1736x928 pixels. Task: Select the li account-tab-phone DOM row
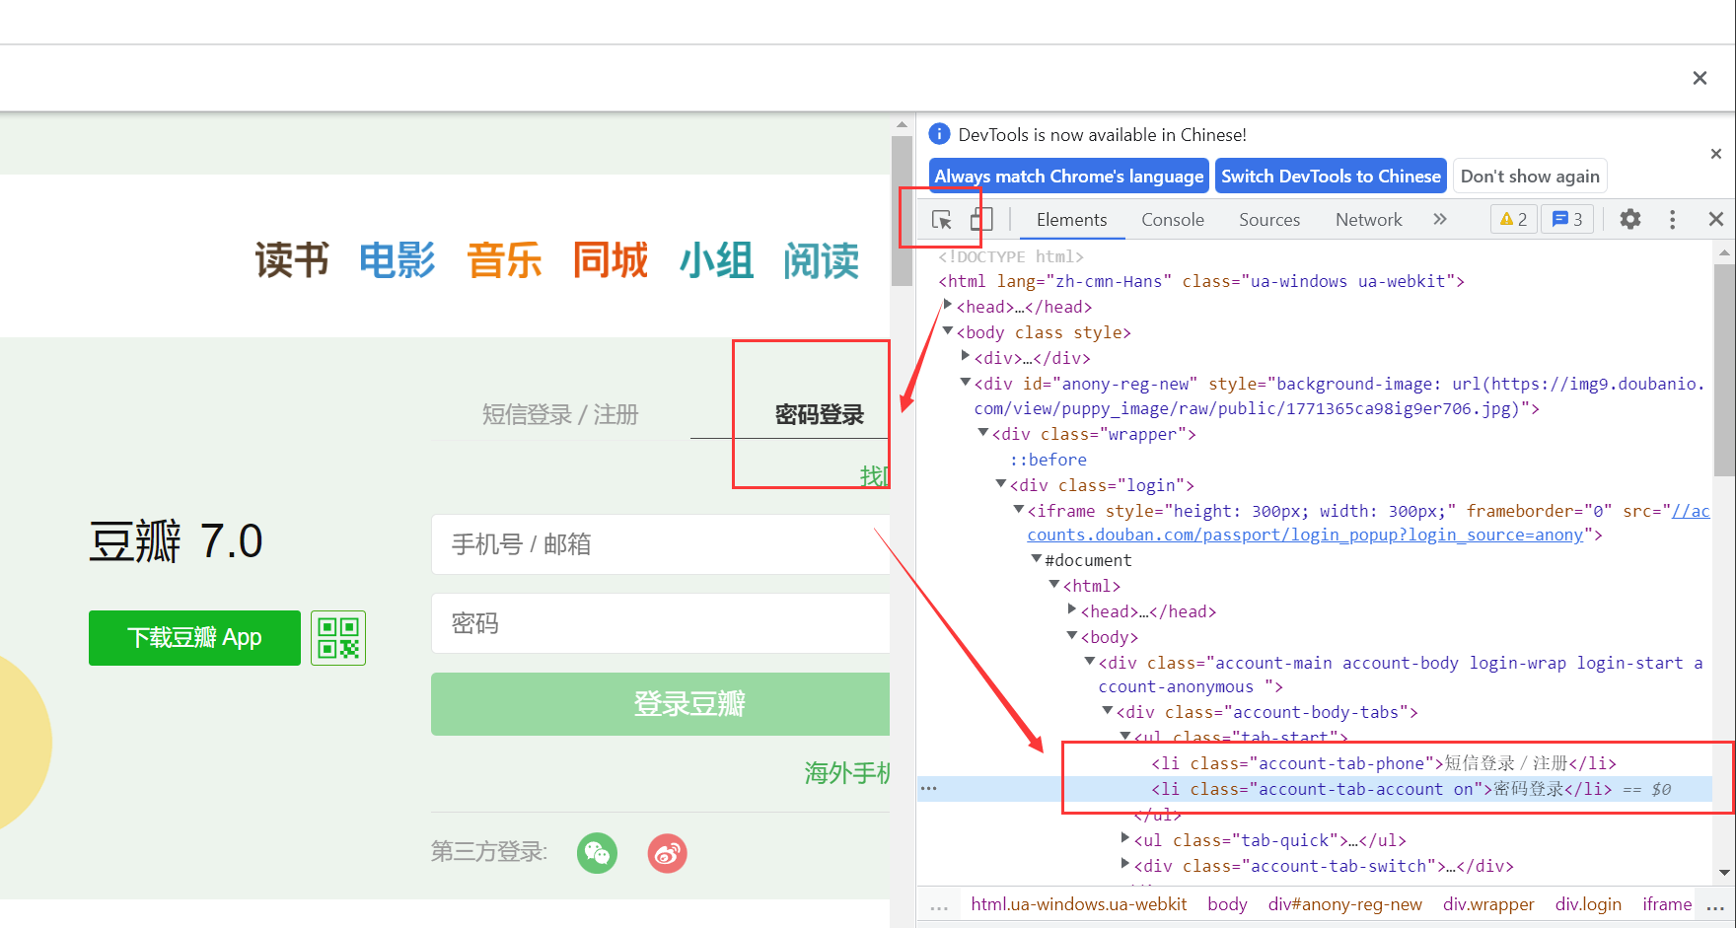click(1383, 763)
